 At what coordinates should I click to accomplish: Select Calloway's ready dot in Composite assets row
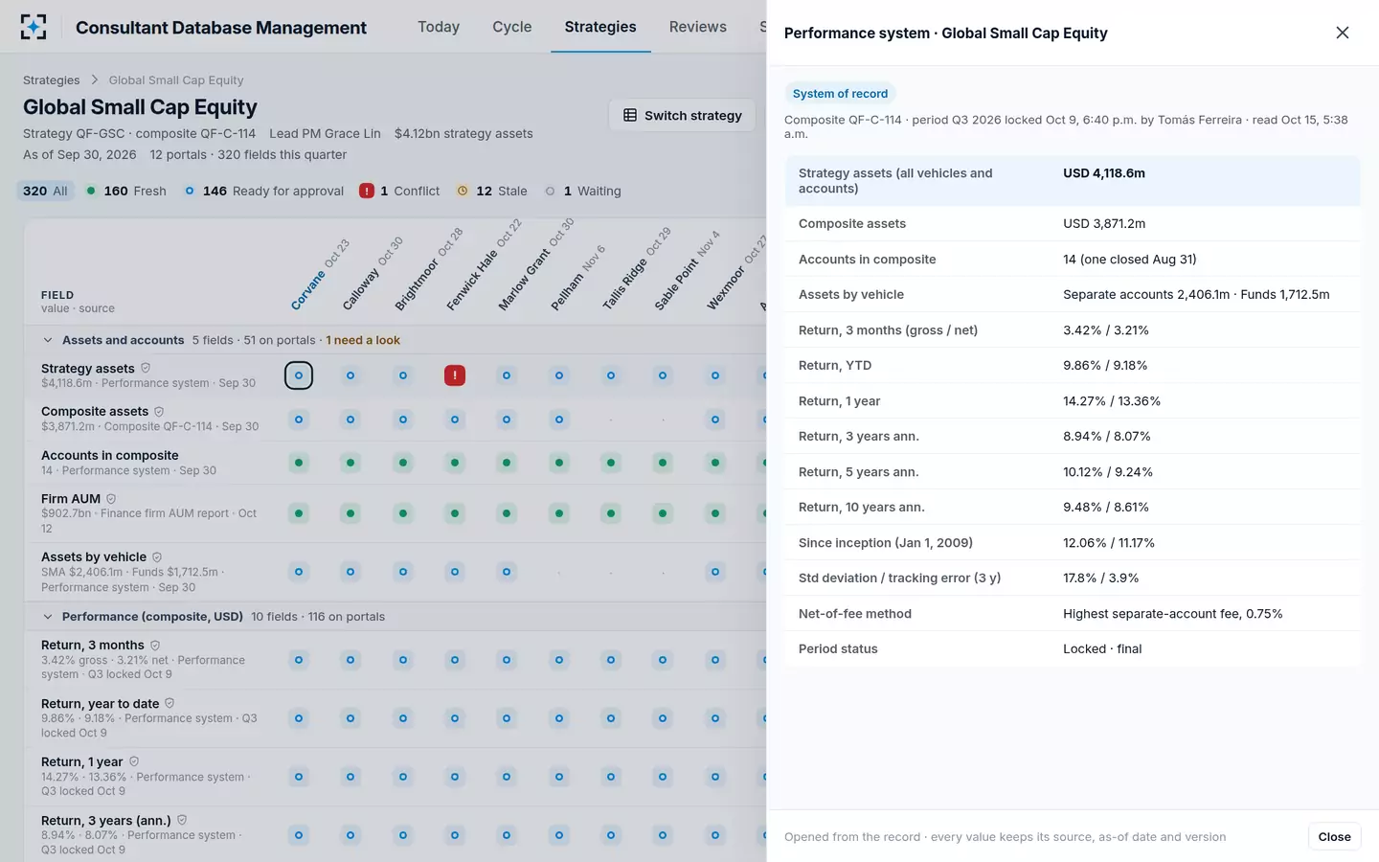(350, 420)
